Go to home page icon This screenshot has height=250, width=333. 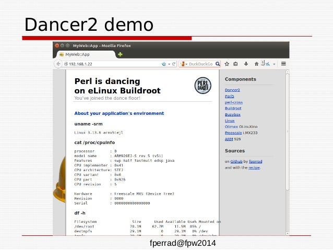point(256,64)
